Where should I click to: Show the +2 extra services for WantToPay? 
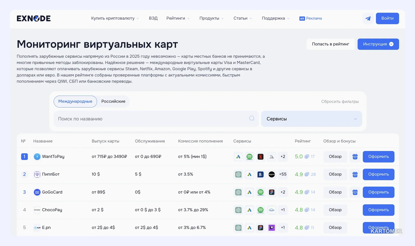click(x=283, y=157)
